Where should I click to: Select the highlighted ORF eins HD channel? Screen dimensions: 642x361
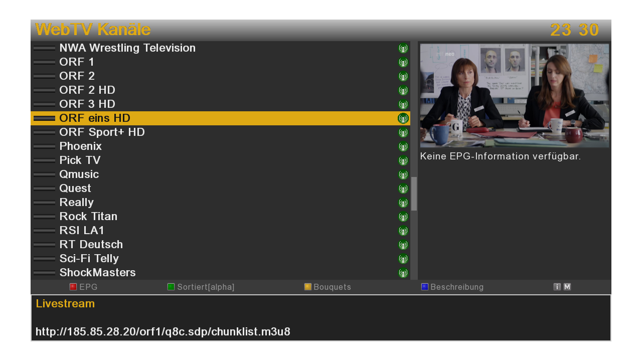tap(95, 118)
